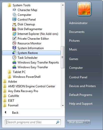Select the Disk Defragmenter label
The width and height of the screenshot is (103, 130).
coord(30,29)
